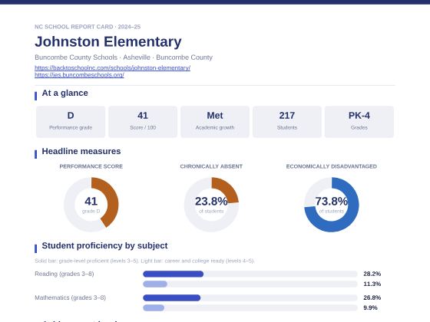Screen dimensions: 430x322
Task: Select the 217 Students card
Action: tap(287, 122)
